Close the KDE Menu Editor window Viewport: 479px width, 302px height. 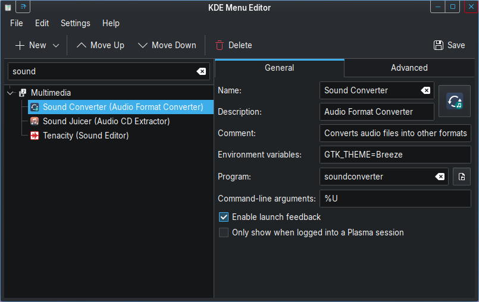pos(471,7)
